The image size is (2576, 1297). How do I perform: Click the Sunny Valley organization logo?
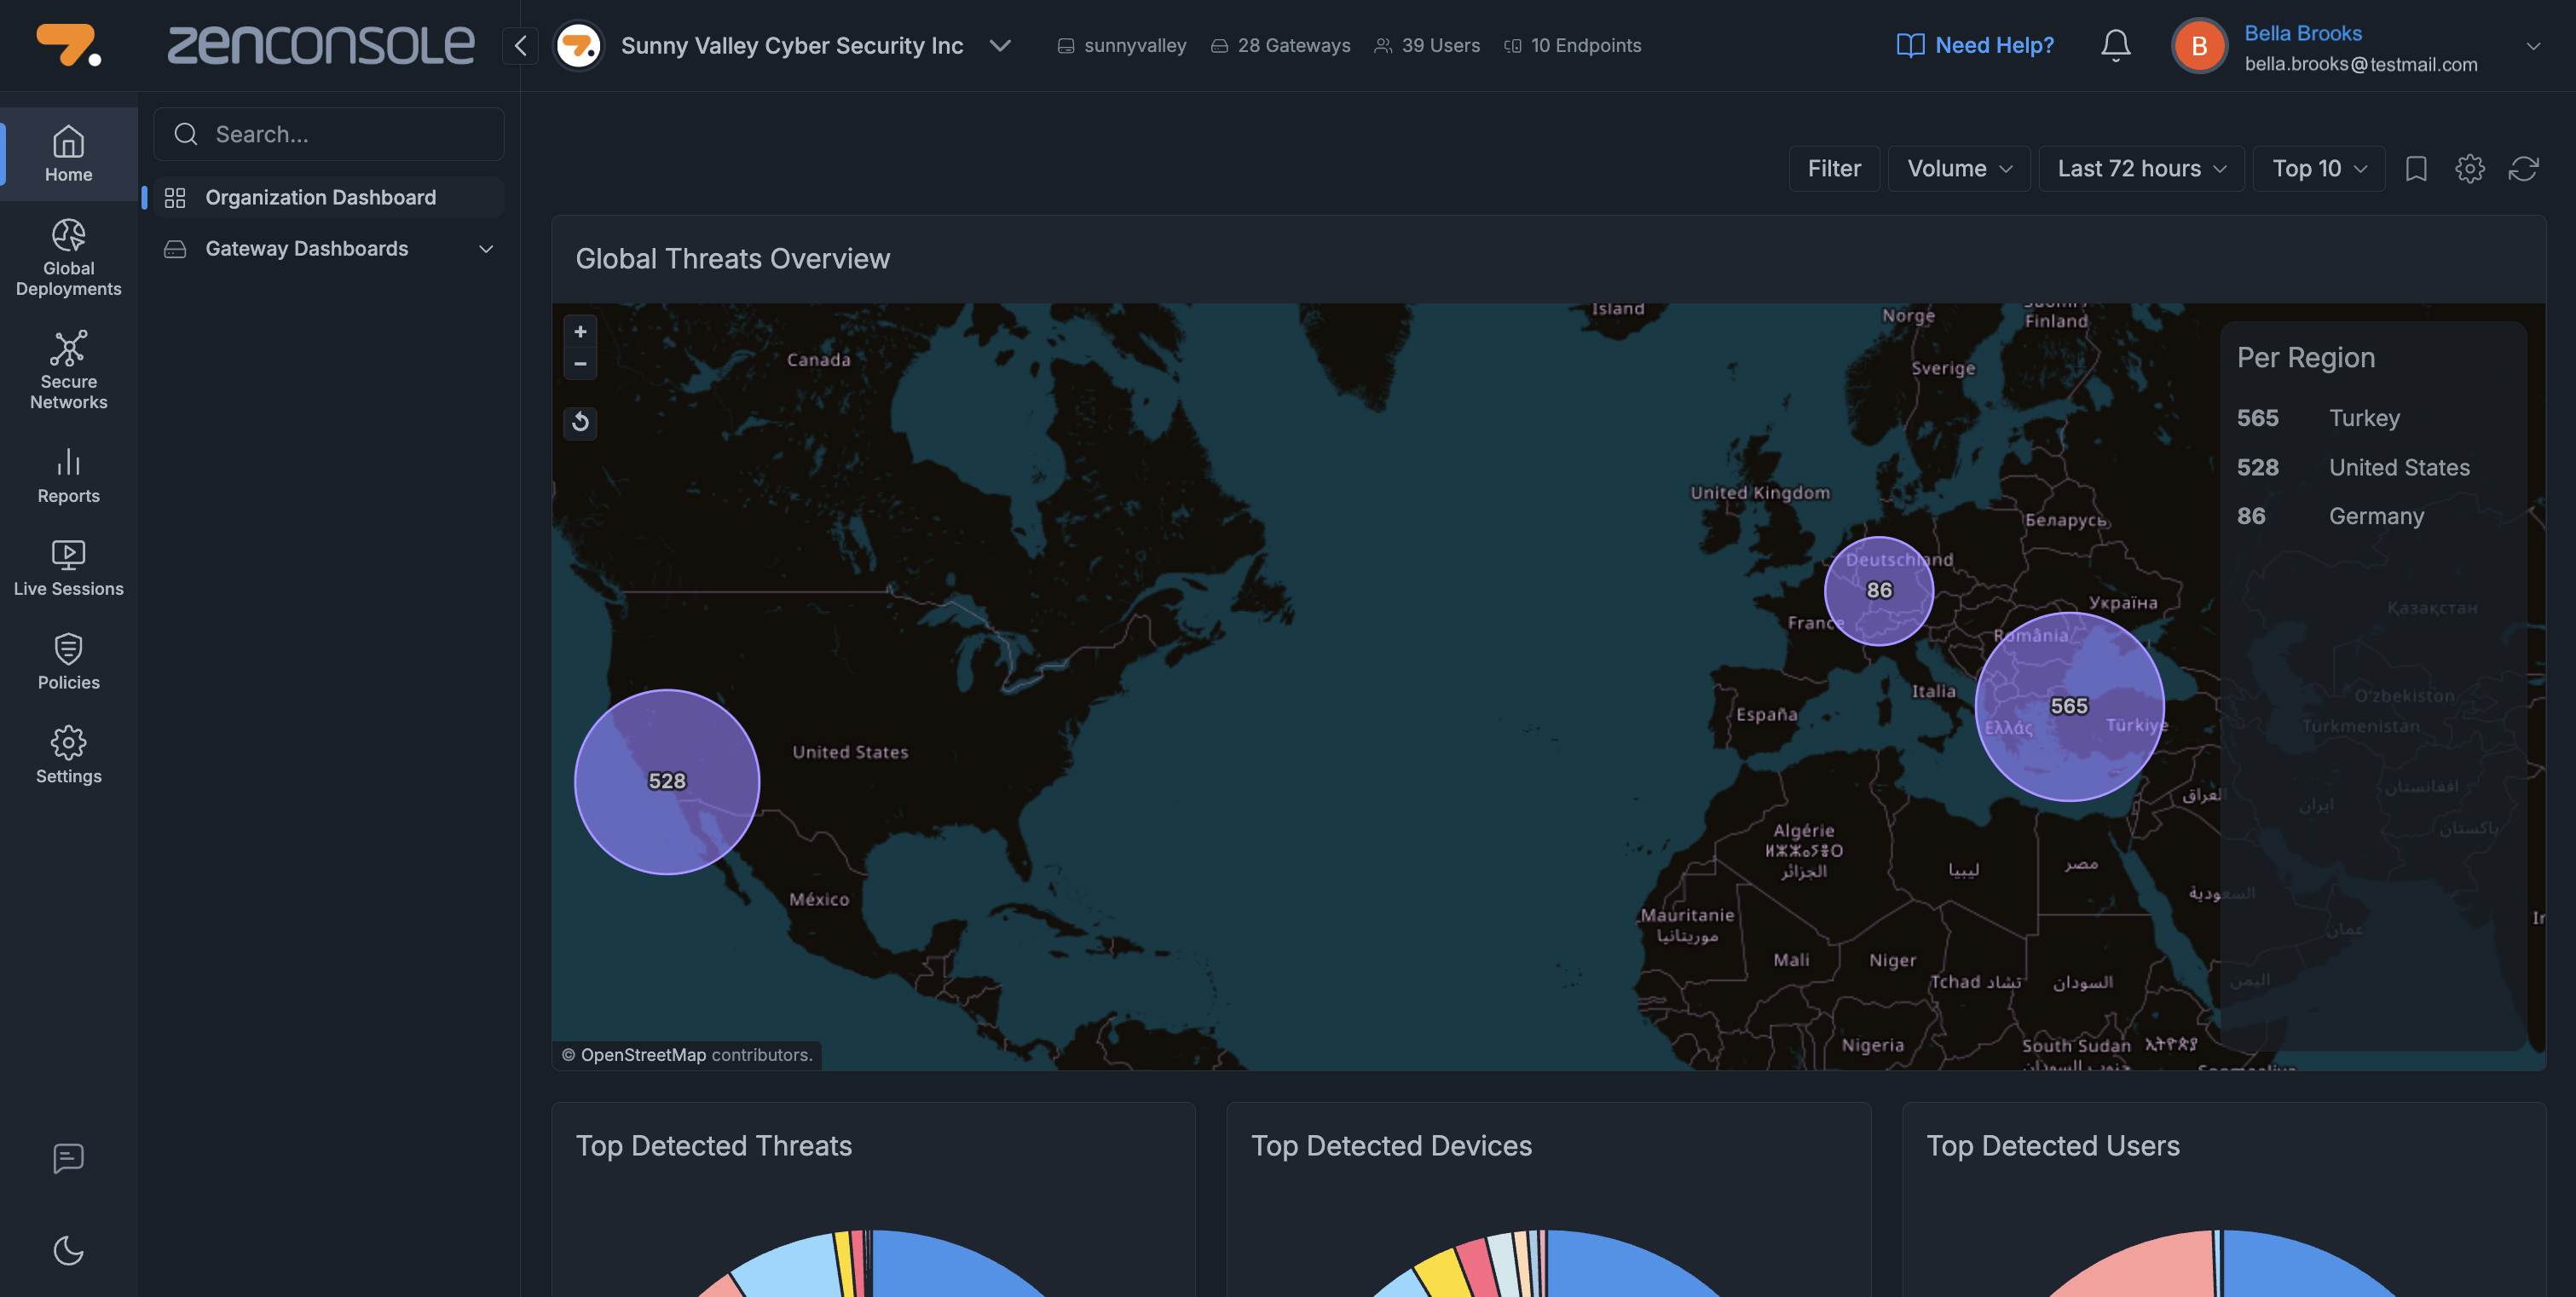click(x=578, y=45)
